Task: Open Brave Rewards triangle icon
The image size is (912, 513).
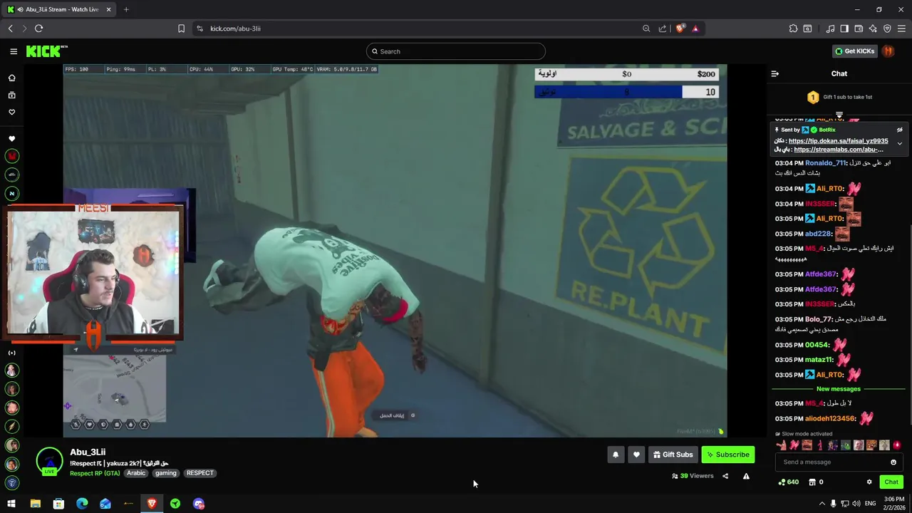Action: [x=695, y=28]
